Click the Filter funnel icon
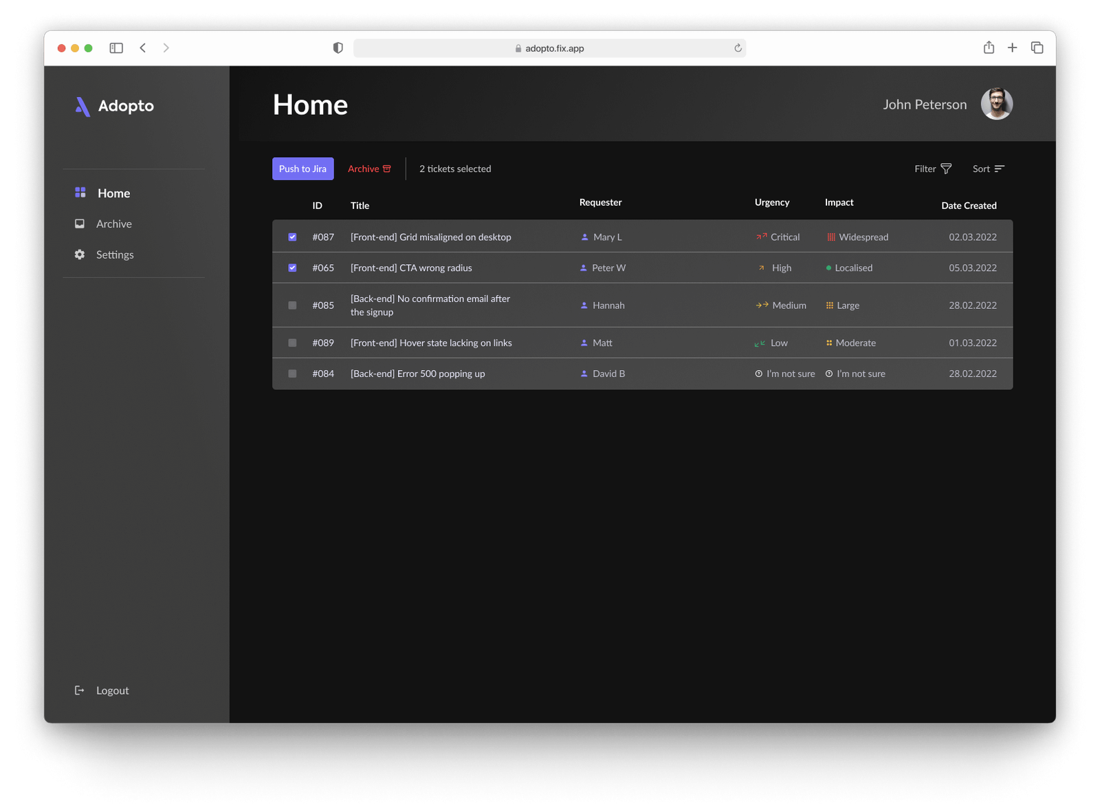This screenshot has width=1100, height=811. pyautogui.click(x=946, y=169)
